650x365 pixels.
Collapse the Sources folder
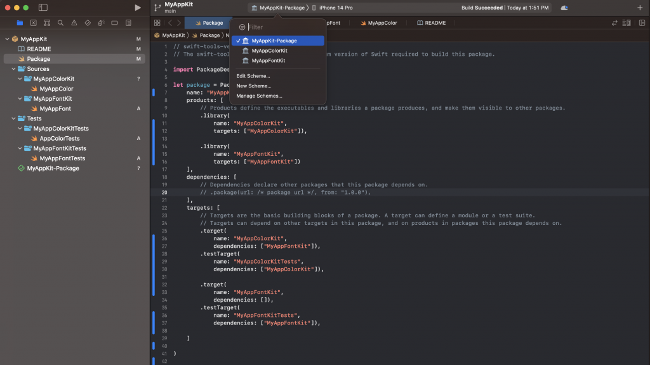[x=14, y=68]
